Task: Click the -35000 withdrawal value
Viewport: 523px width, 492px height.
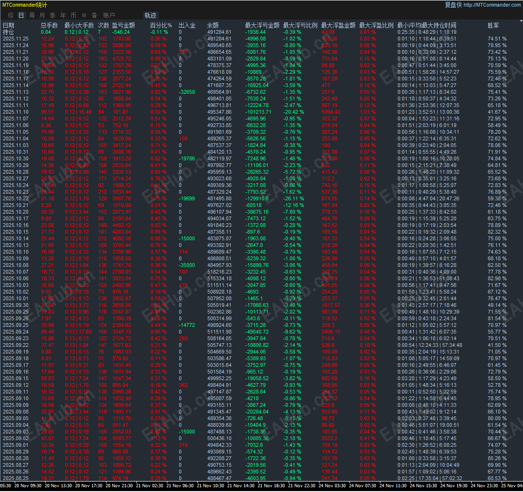Action: coord(187,266)
